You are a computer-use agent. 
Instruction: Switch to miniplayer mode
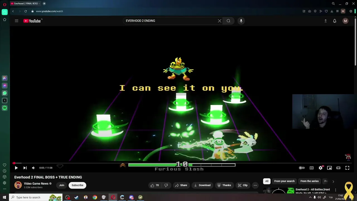[329, 168]
